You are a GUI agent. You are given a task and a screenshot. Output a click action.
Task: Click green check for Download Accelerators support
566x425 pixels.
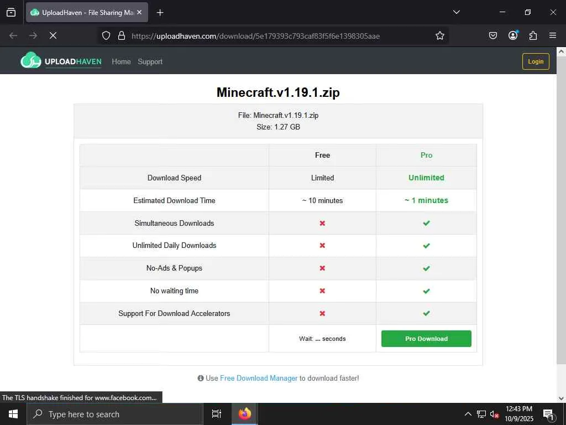pyautogui.click(x=426, y=313)
